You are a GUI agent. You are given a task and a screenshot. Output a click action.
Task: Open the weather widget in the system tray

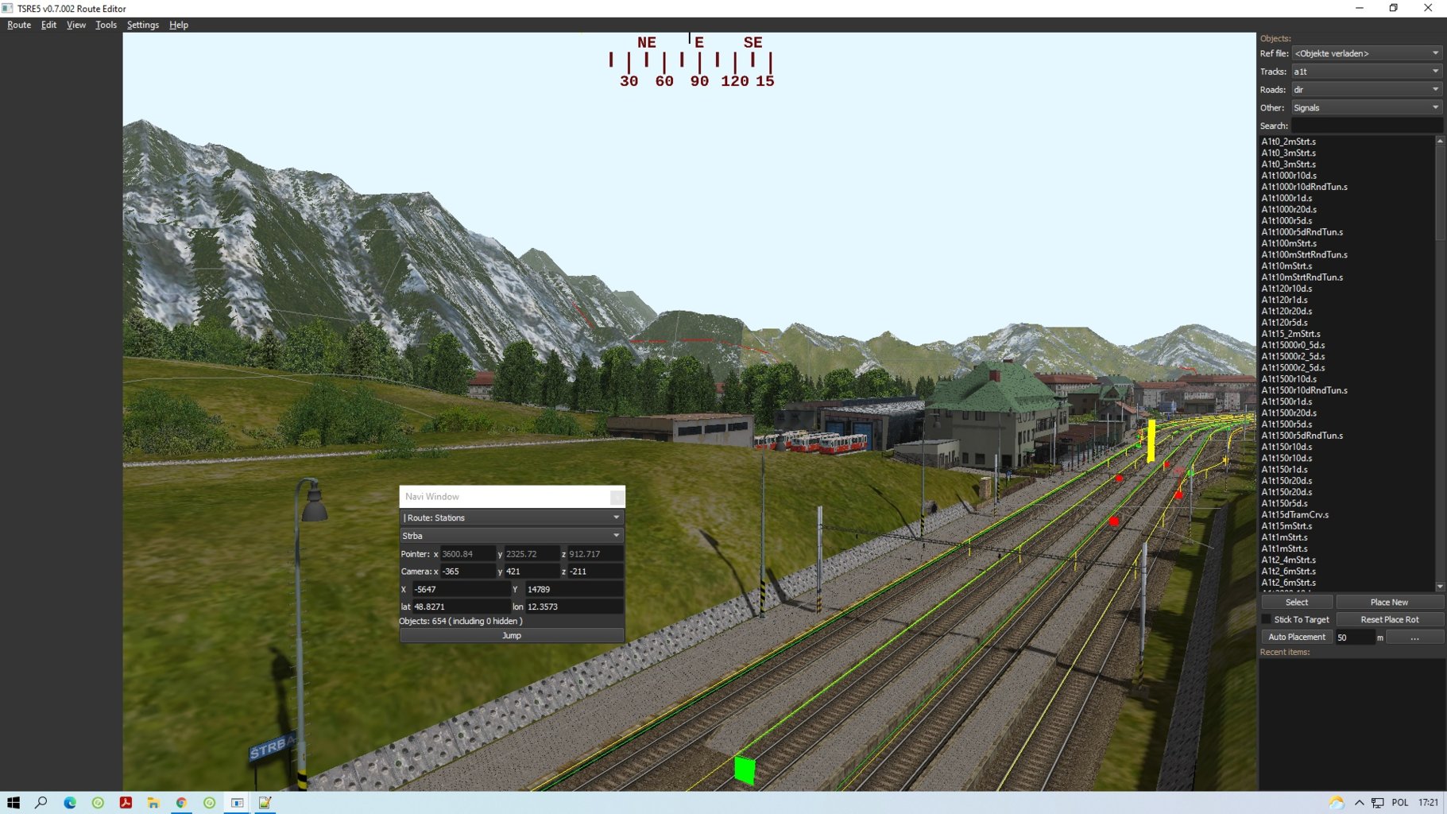click(1337, 803)
